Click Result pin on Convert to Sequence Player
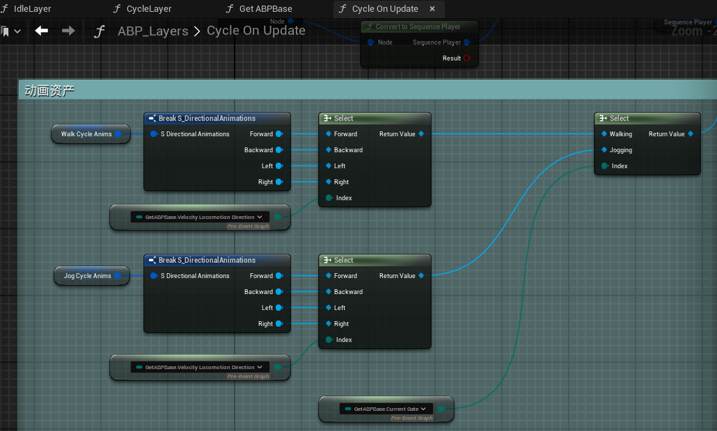717x431 pixels. [x=467, y=58]
